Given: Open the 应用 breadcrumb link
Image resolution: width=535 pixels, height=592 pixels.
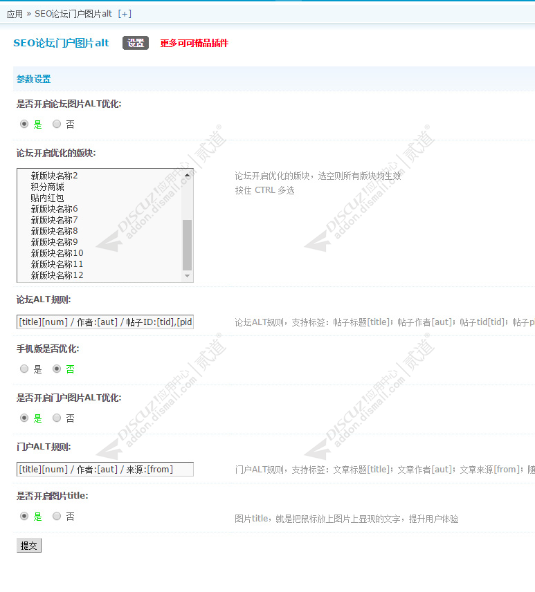Looking at the screenshot, I should 15,14.
